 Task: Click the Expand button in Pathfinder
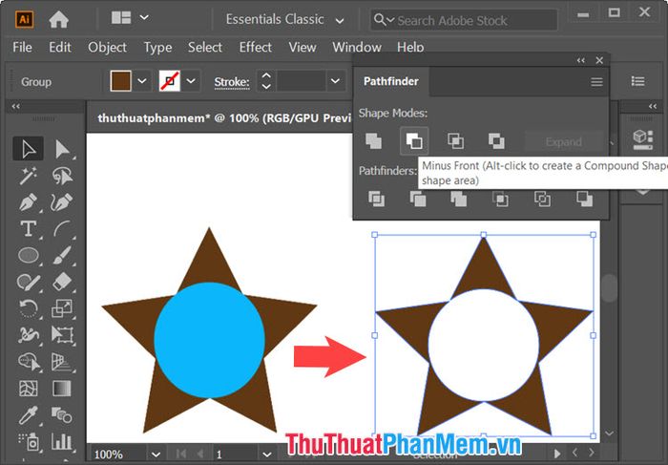tap(563, 141)
